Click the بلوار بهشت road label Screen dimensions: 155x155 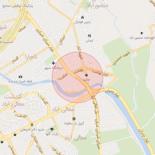click(100, 73)
